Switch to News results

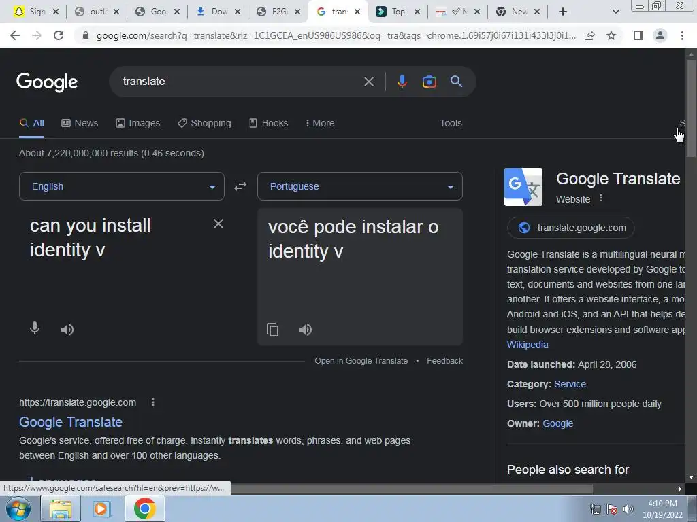tap(80, 124)
